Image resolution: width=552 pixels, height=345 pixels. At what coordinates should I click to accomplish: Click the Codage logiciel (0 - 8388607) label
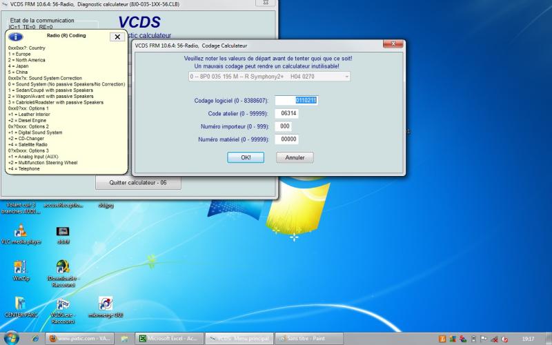tap(231, 101)
